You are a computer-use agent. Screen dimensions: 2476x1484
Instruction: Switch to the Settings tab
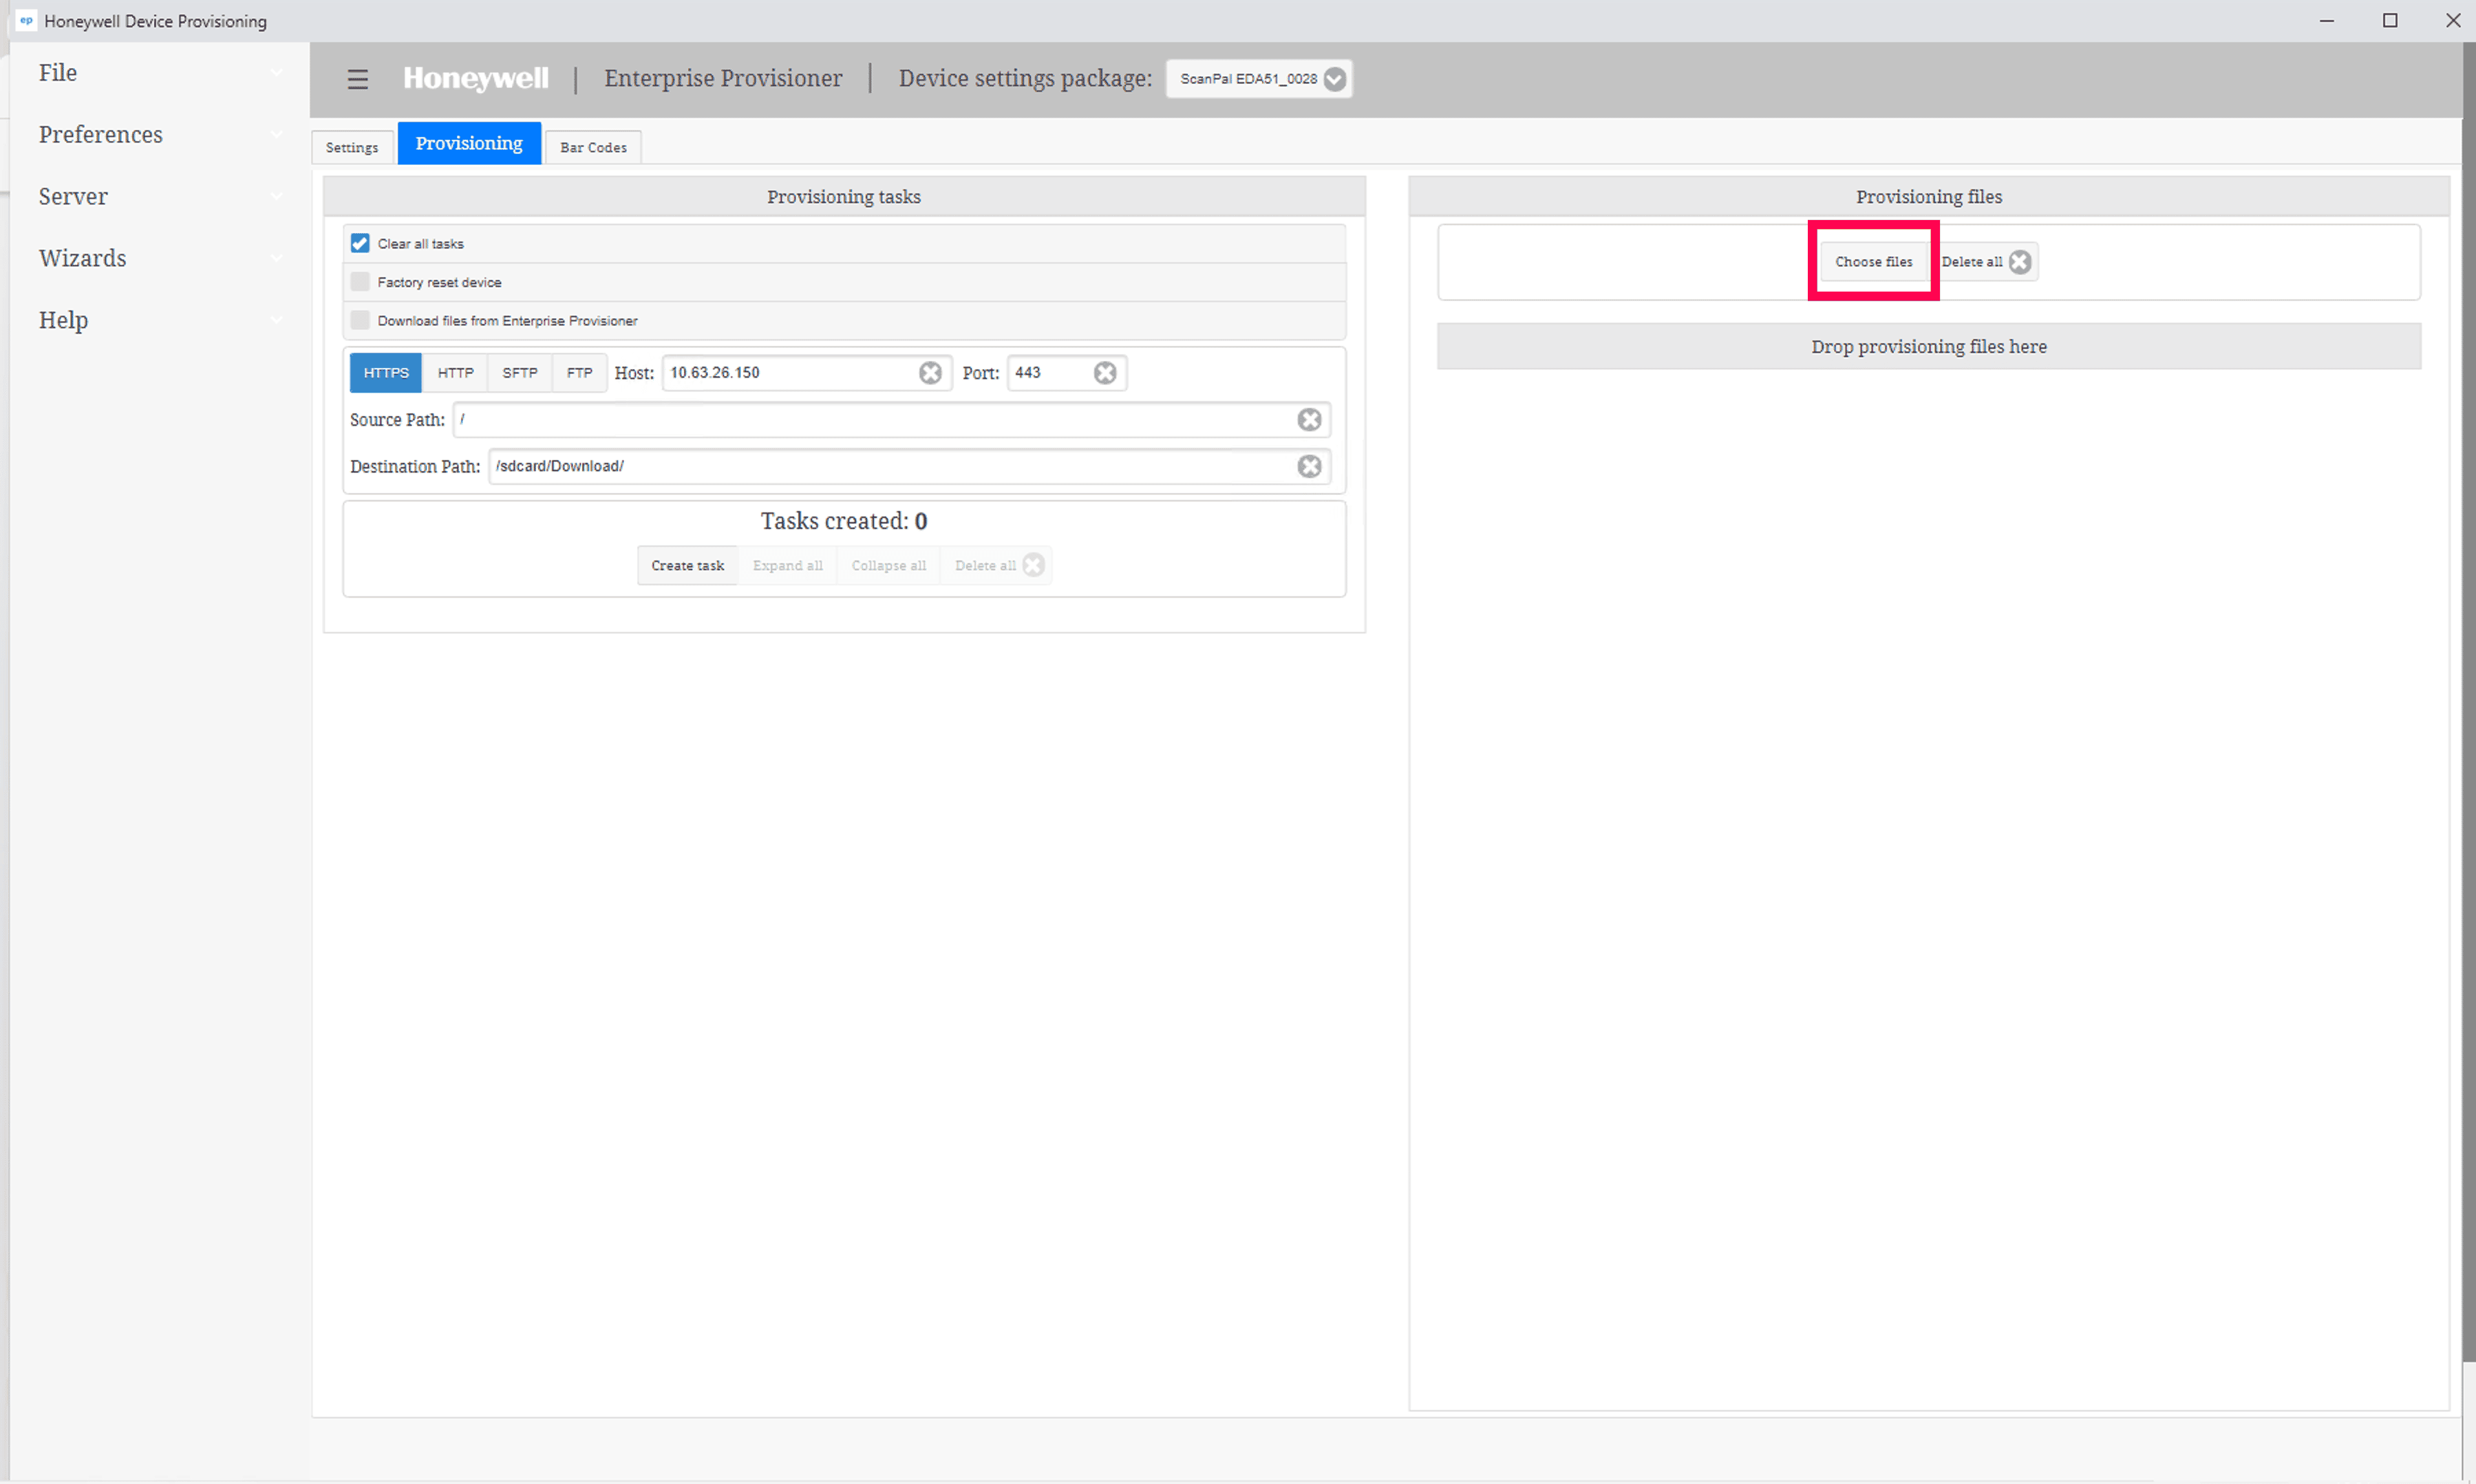[x=352, y=148]
